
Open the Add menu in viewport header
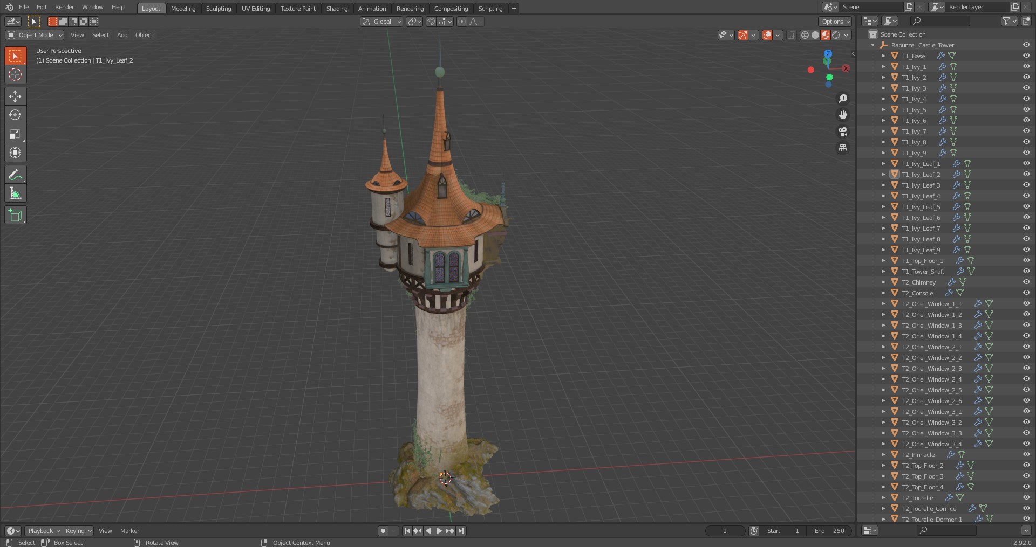click(122, 35)
